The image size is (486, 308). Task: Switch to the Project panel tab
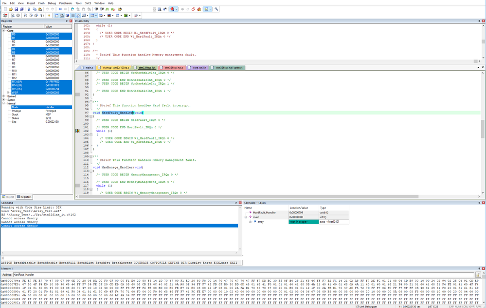click(8, 197)
